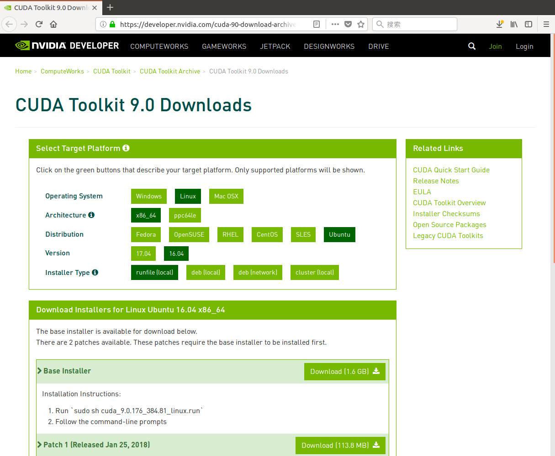Pick the Ubuntu distribution
This screenshot has width=555, height=456.
[339, 234]
